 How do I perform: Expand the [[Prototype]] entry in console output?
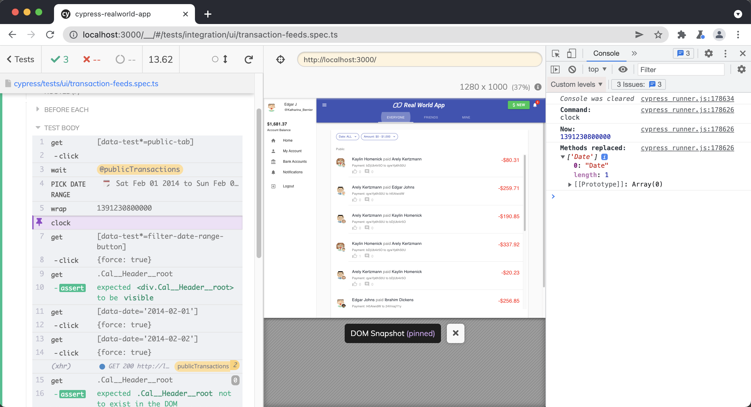(x=570, y=184)
